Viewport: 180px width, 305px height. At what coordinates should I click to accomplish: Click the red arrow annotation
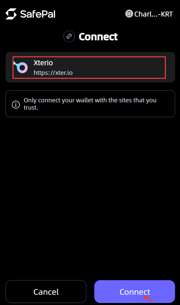coord(148,299)
